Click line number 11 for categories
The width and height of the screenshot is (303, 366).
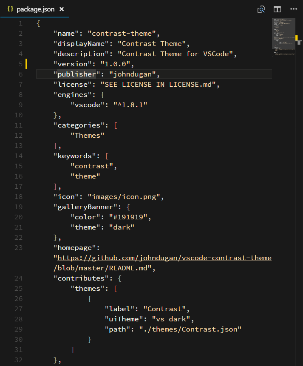click(18, 125)
